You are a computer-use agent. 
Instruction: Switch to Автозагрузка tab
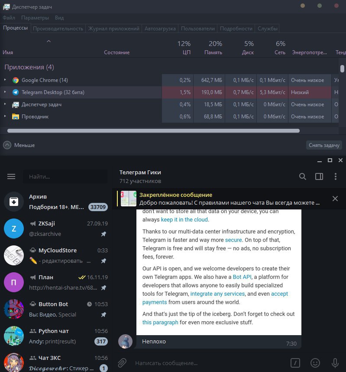pyautogui.click(x=160, y=29)
